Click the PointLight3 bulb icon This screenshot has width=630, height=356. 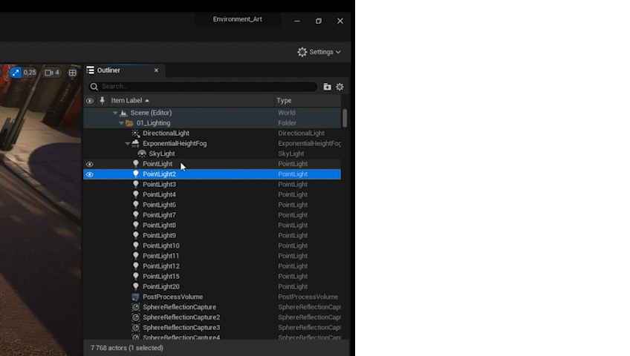(x=136, y=184)
